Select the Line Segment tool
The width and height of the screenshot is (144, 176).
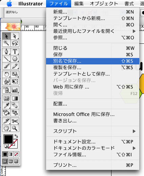click(x=6, y=59)
